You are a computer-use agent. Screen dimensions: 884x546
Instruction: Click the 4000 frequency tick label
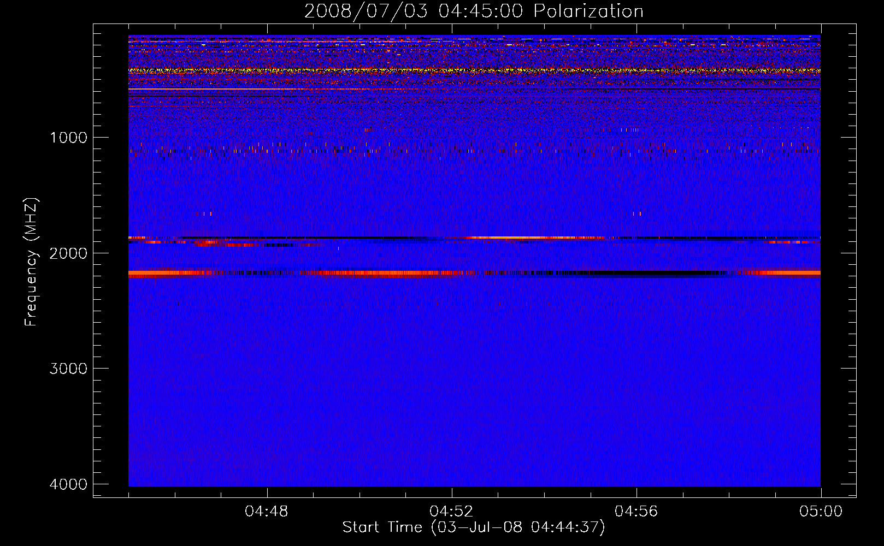pos(68,484)
